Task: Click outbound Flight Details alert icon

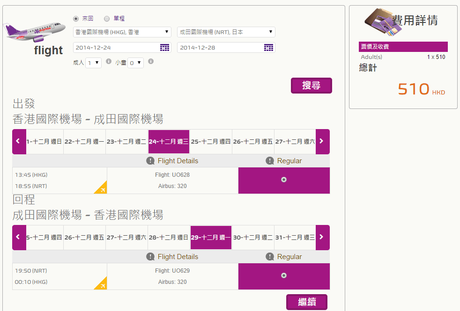Action: click(150, 161)
